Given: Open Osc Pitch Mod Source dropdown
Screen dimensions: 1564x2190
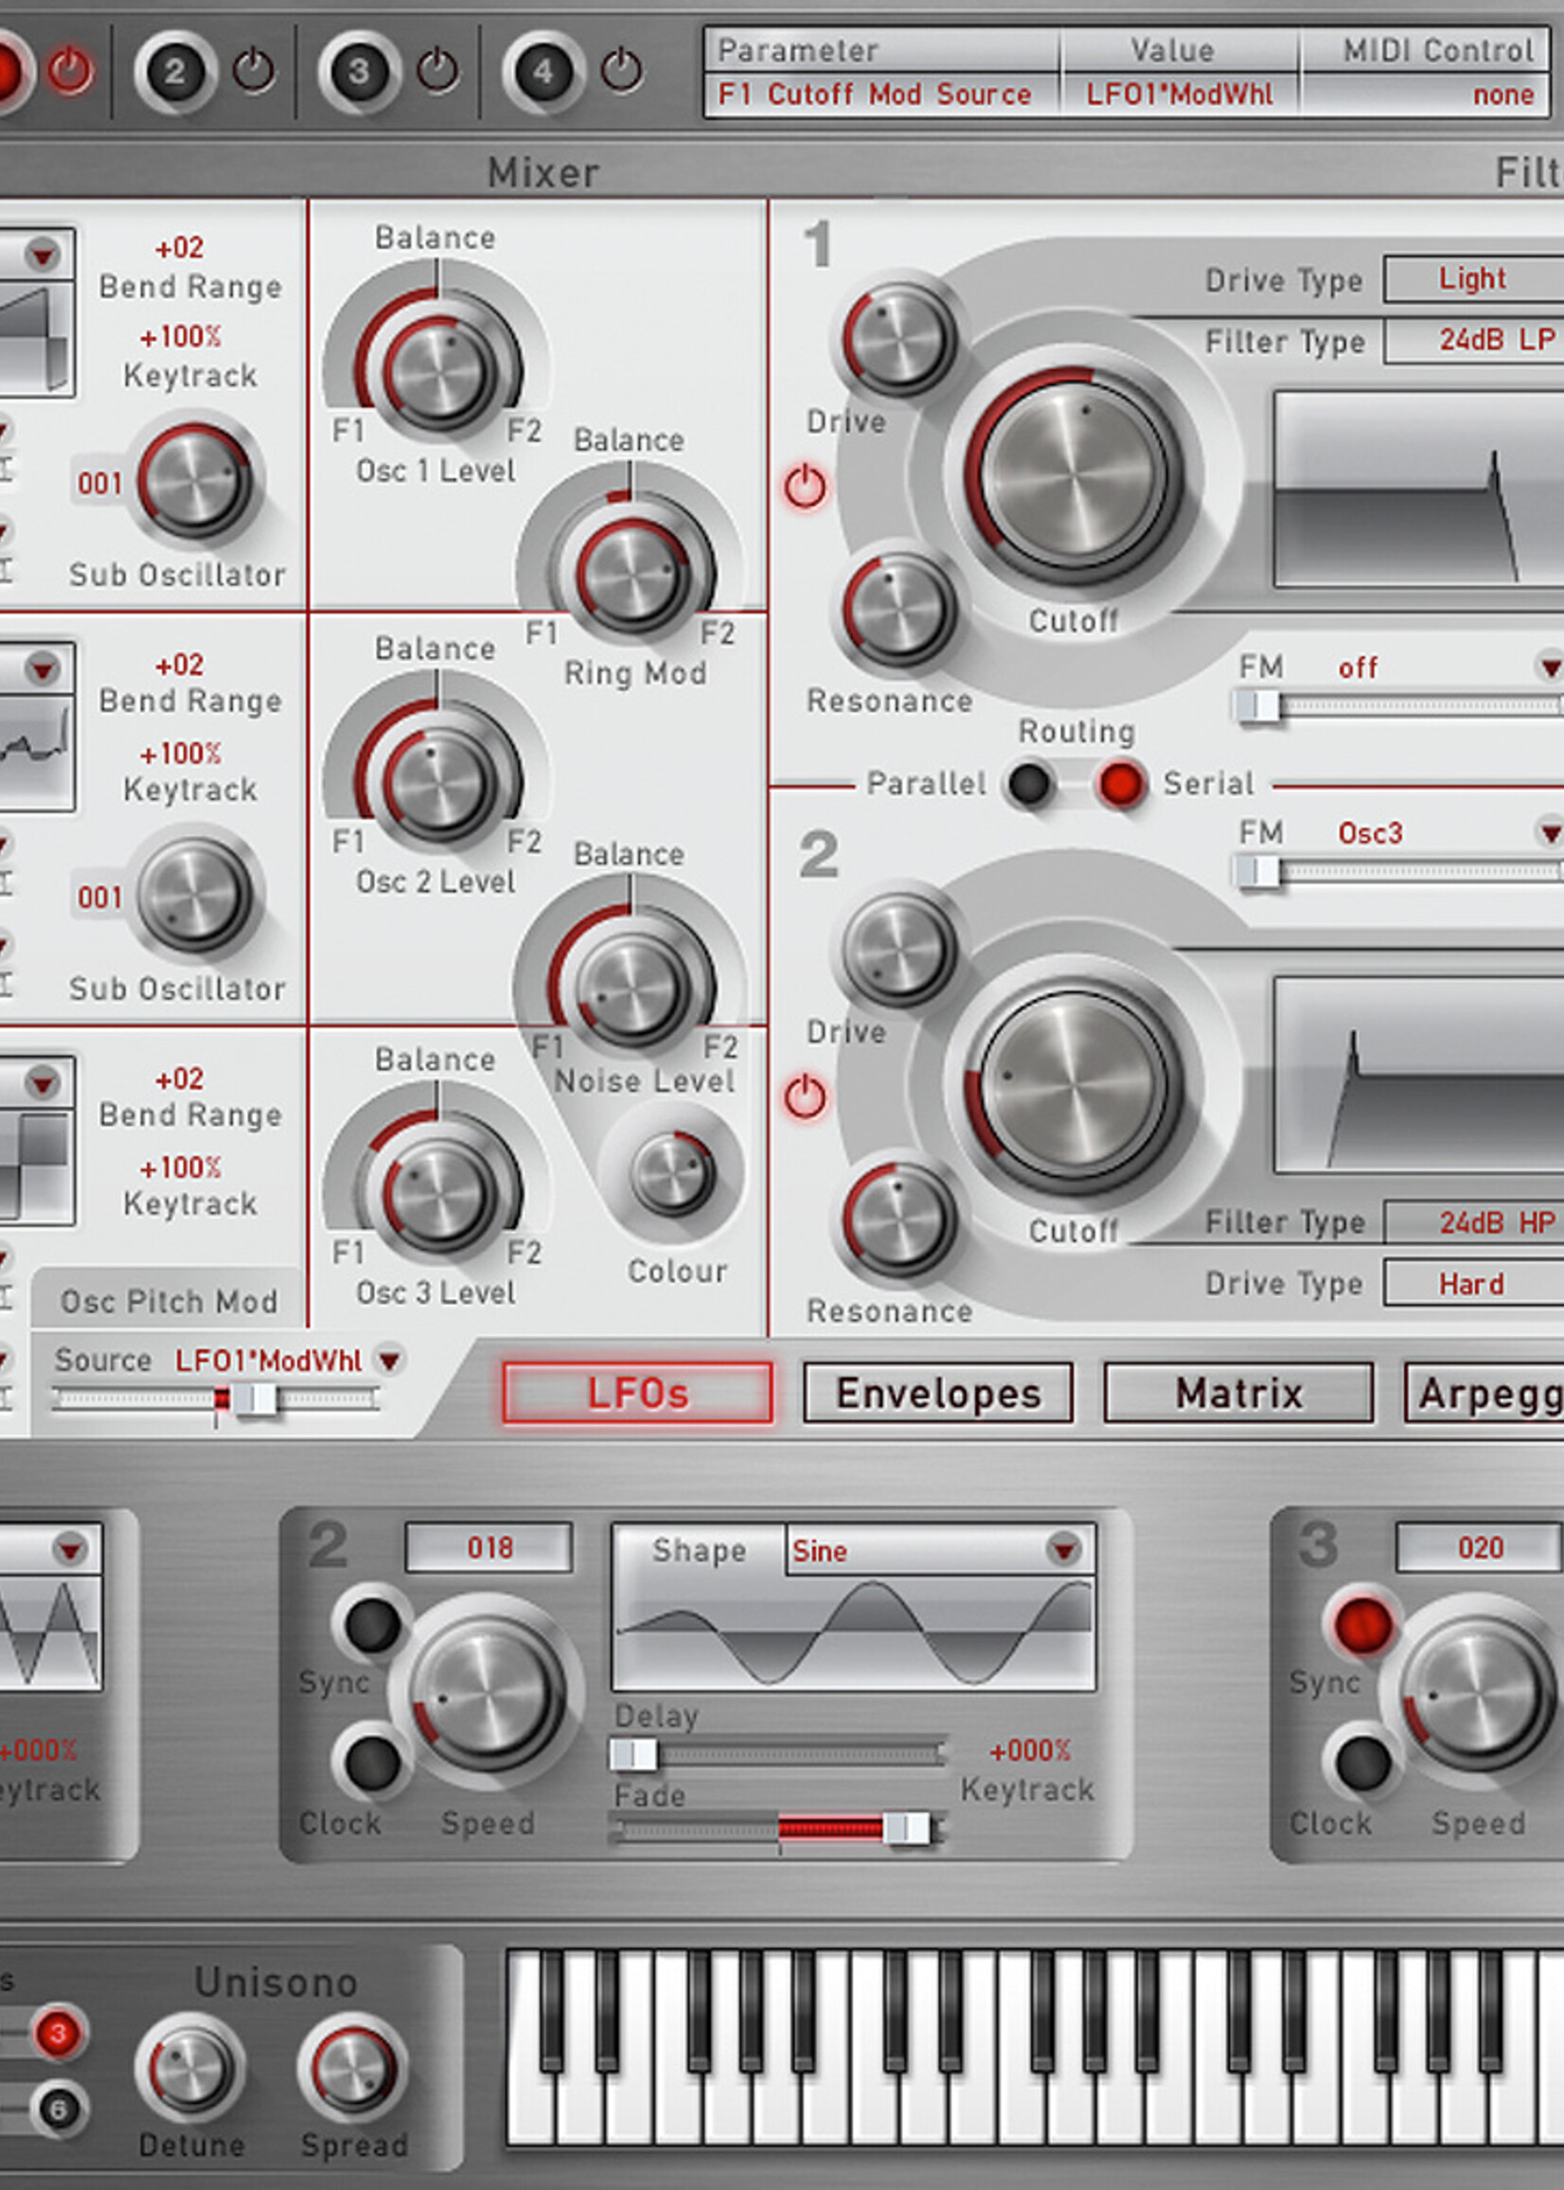Looking at the screenshot, I should pos(389,1360).
